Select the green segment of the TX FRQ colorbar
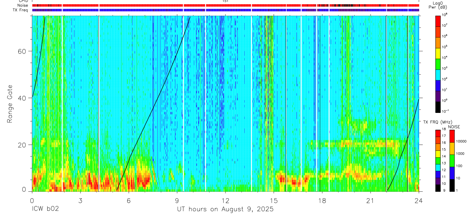471x217 pixels. 438,160
